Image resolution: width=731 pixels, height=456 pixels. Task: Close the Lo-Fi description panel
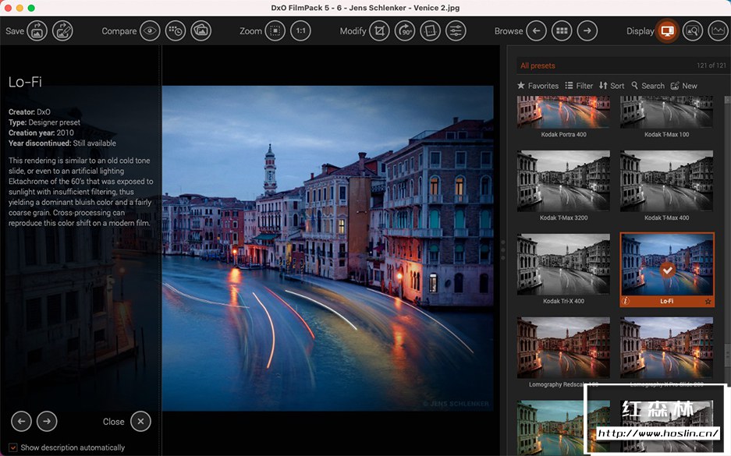coord(140,422)
